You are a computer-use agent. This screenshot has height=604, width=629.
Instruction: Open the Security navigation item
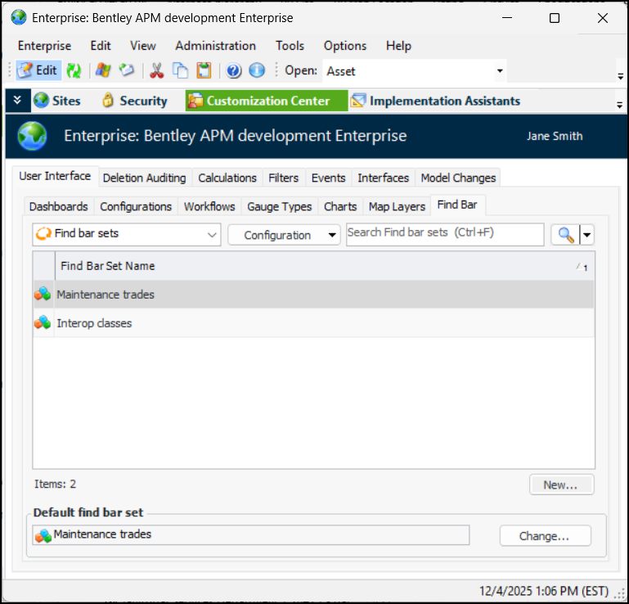point(134,101)
